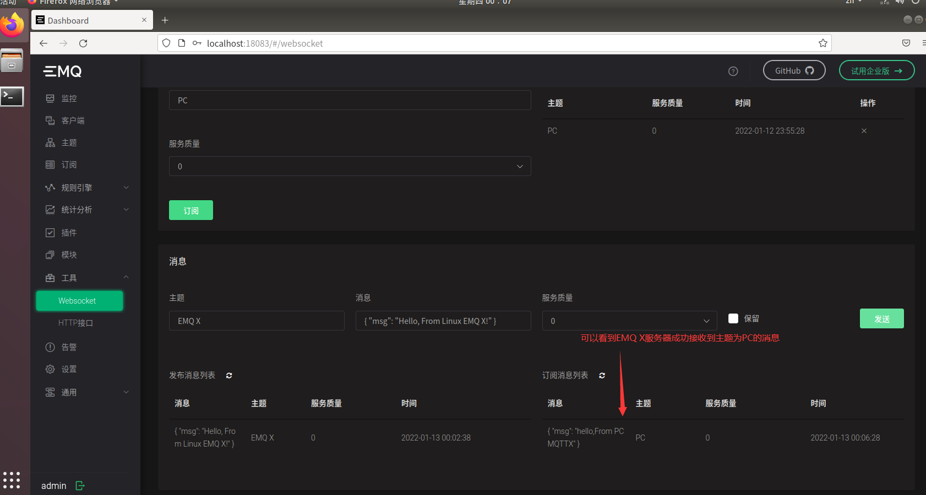Toggle the bookmark star in address bar
This screenshot has width=926, height=495.
click(822, 43)
